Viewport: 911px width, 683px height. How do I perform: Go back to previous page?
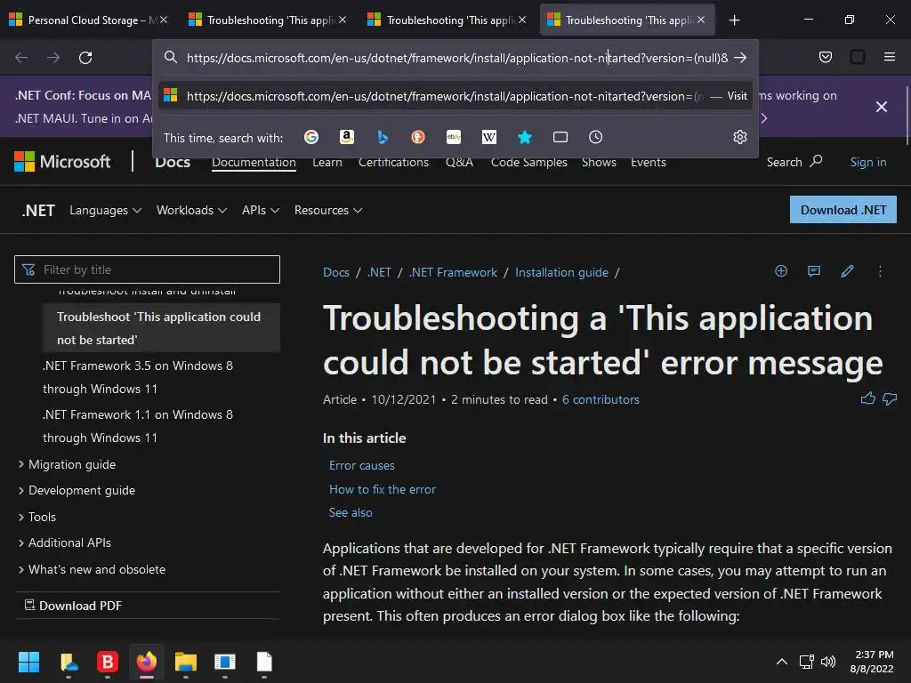(x=21, y=58)
